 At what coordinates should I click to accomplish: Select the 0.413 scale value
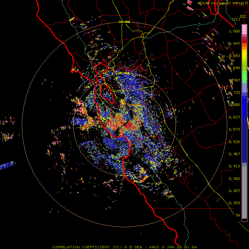tap(234, 166)
